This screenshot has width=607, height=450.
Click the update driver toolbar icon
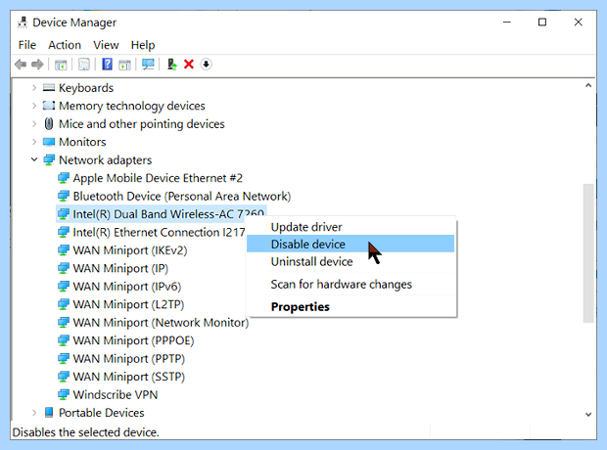click(x=171, y=65)
